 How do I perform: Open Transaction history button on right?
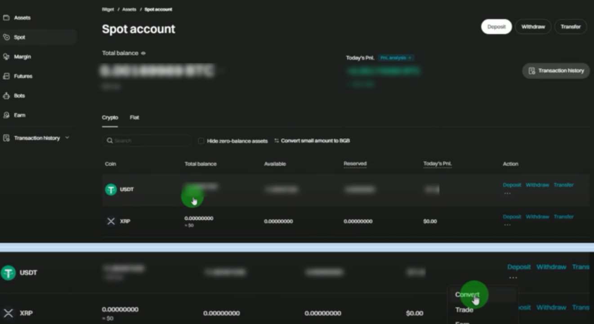click(x=556, y=70)
